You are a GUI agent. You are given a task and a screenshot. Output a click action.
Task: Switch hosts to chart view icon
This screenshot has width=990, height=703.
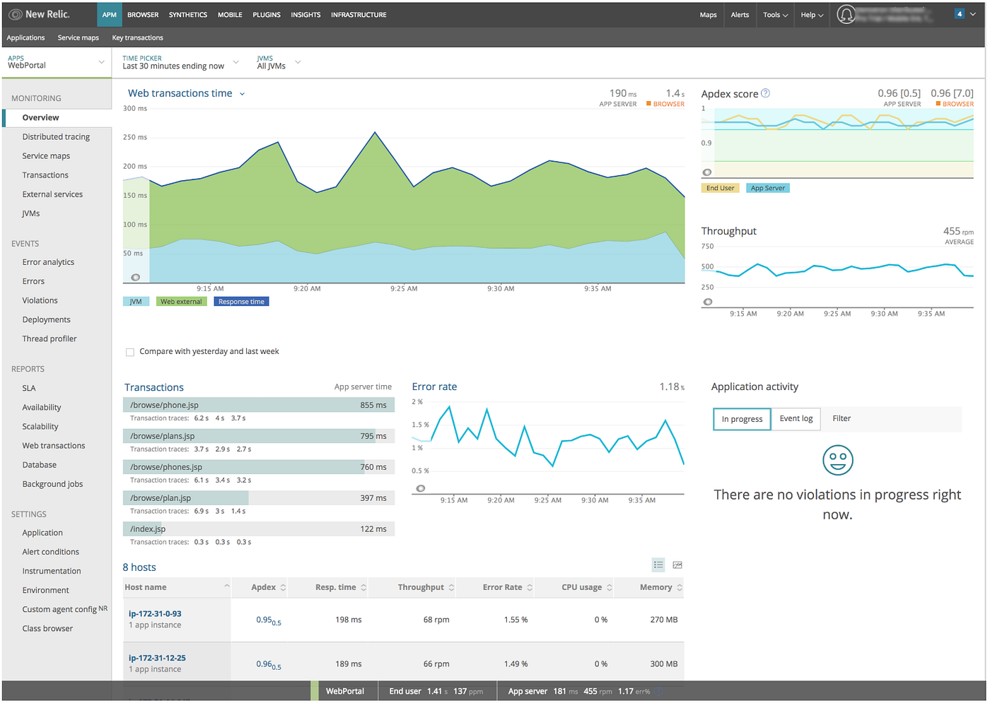click(x=677, y=565)
